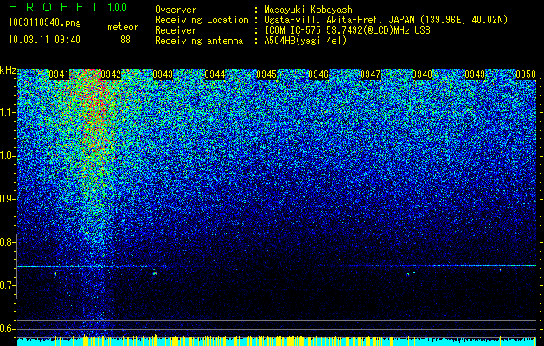Click the kHz axis unit label

click(x=8, y=70)
